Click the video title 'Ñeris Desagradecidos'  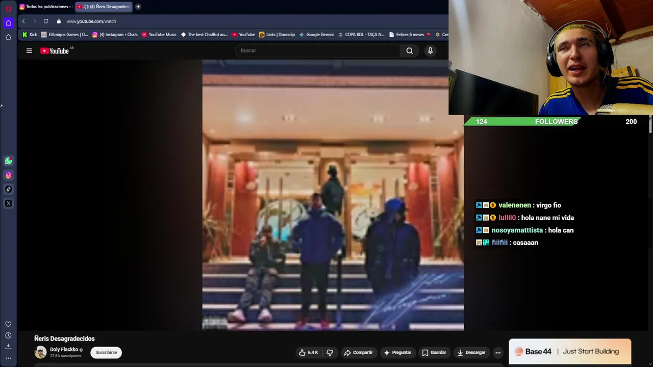(x=64, y=338)
